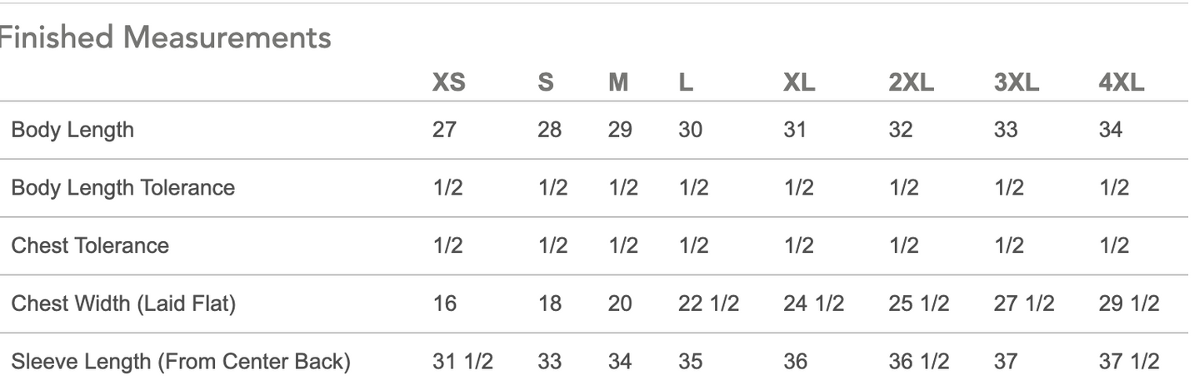Click Chest Width value 22 1/2
The width and height of the screenshot is (1204, 390).
point(709,304)
